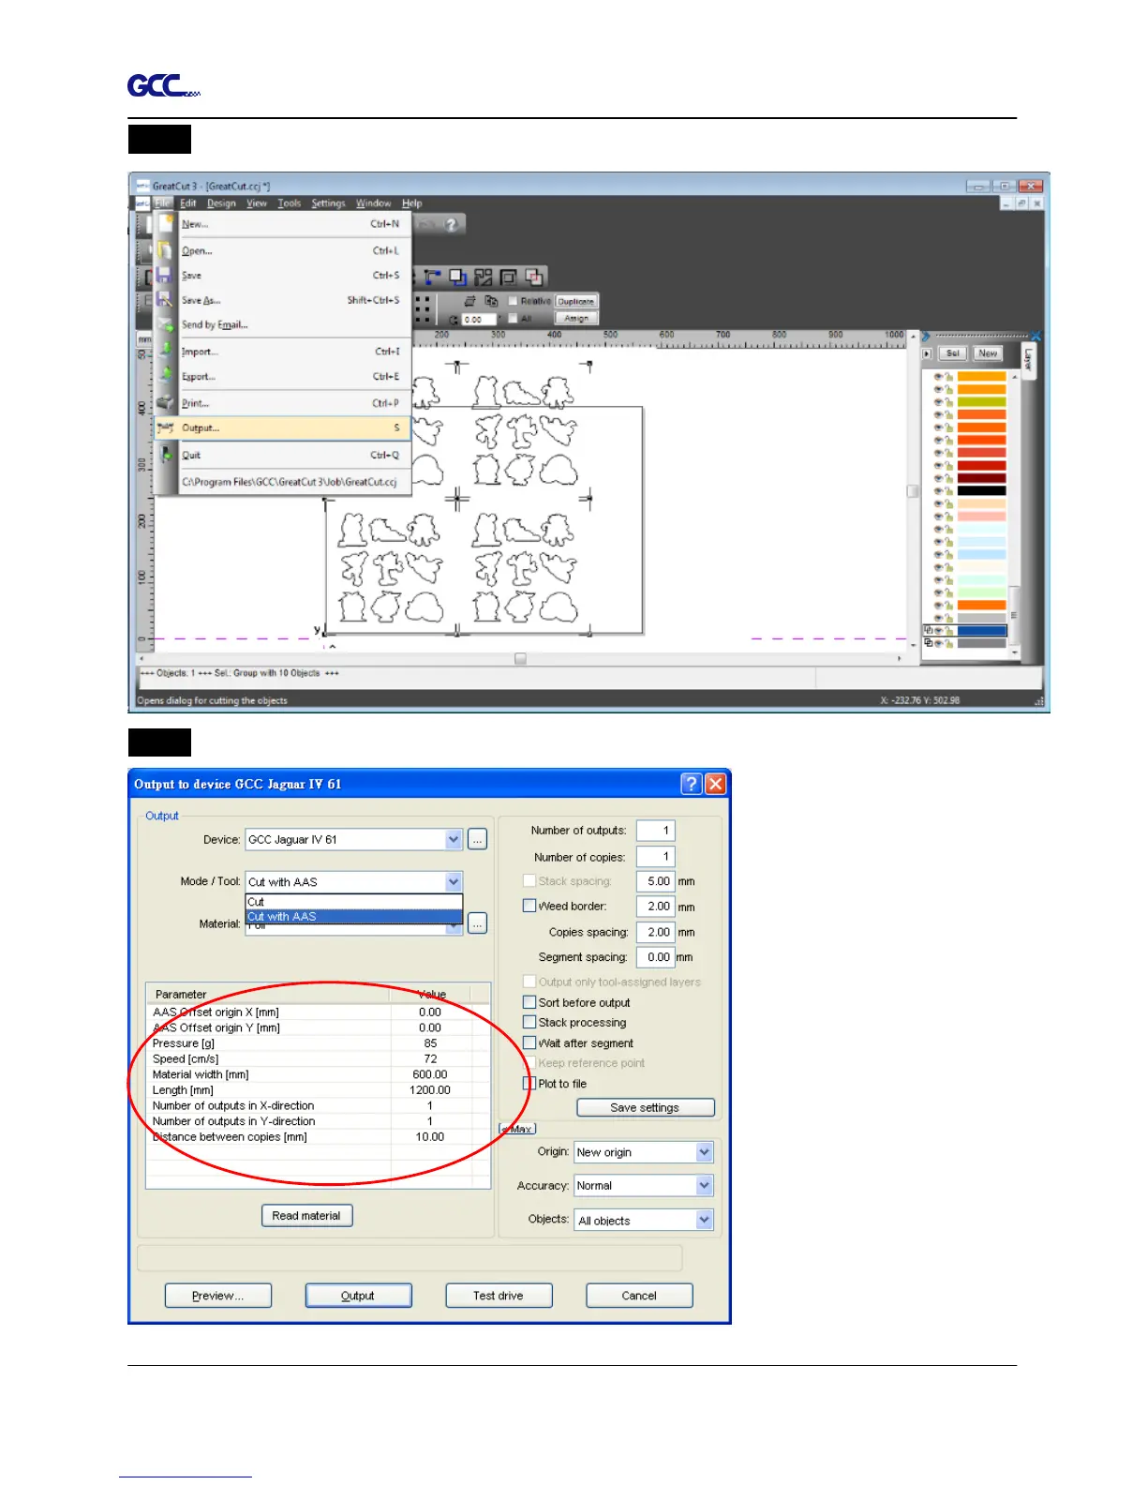This screenshot has height=1485, width=1147.
Task: Open the Tools menu
Action: tap(290, 203)
